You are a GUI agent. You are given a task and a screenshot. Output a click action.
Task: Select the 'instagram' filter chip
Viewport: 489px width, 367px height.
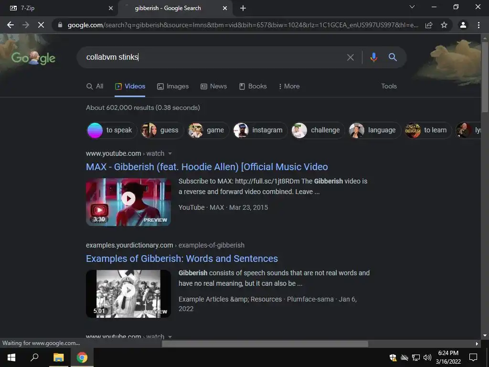tap(260, 130)
